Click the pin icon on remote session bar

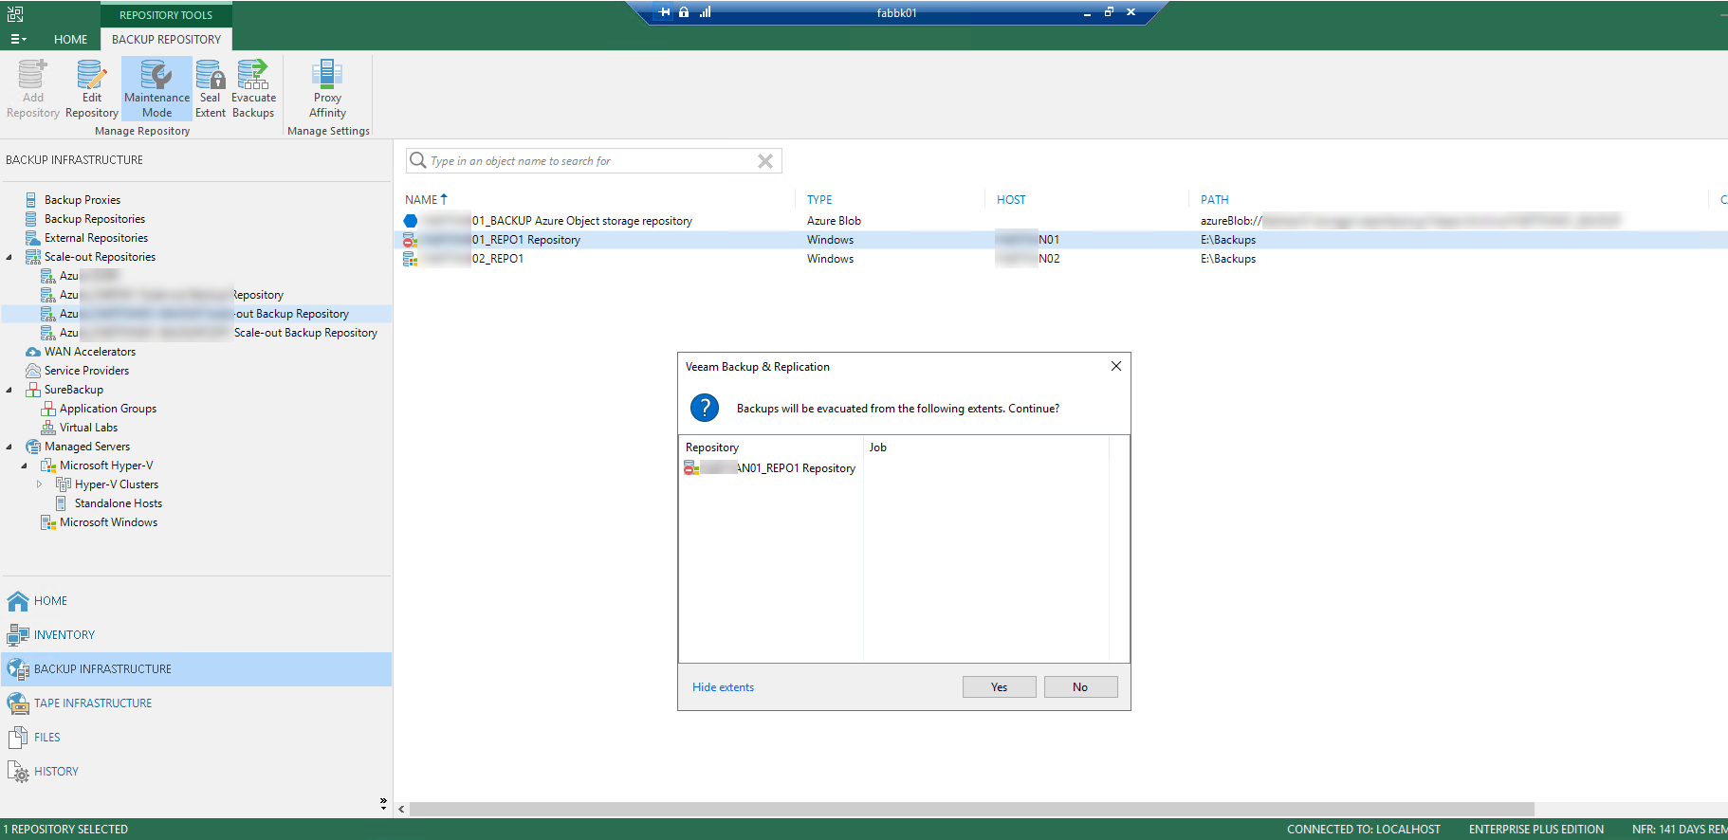[665, 12]
